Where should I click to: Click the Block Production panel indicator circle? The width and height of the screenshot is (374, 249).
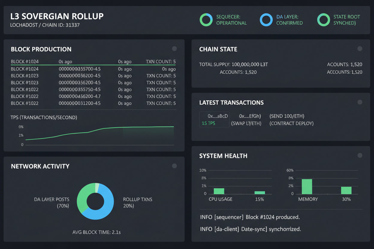tap(174, 48)
